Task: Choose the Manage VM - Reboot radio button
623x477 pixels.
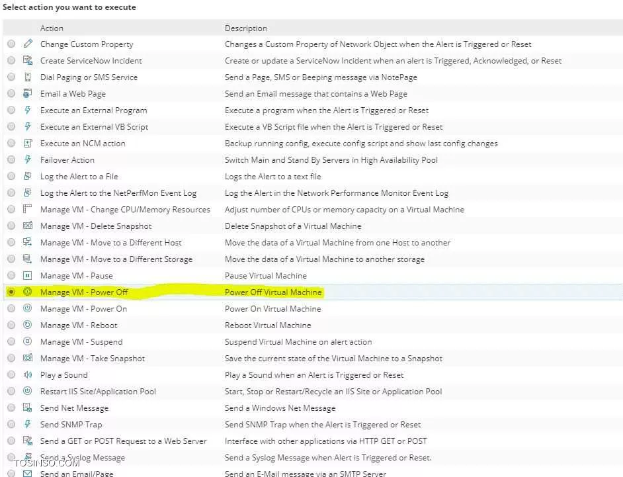Action: point(11,325)
